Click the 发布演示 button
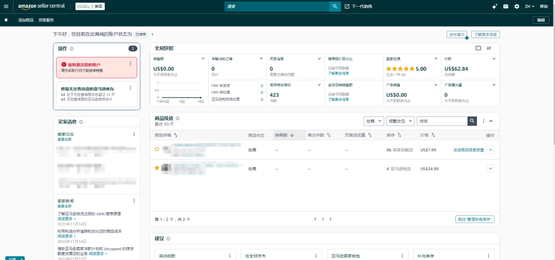This screenshot has width=555, height=260. 457,35
